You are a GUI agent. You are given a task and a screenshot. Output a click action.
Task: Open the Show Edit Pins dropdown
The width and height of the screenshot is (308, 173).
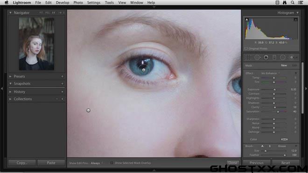click(x=97, y=163)
